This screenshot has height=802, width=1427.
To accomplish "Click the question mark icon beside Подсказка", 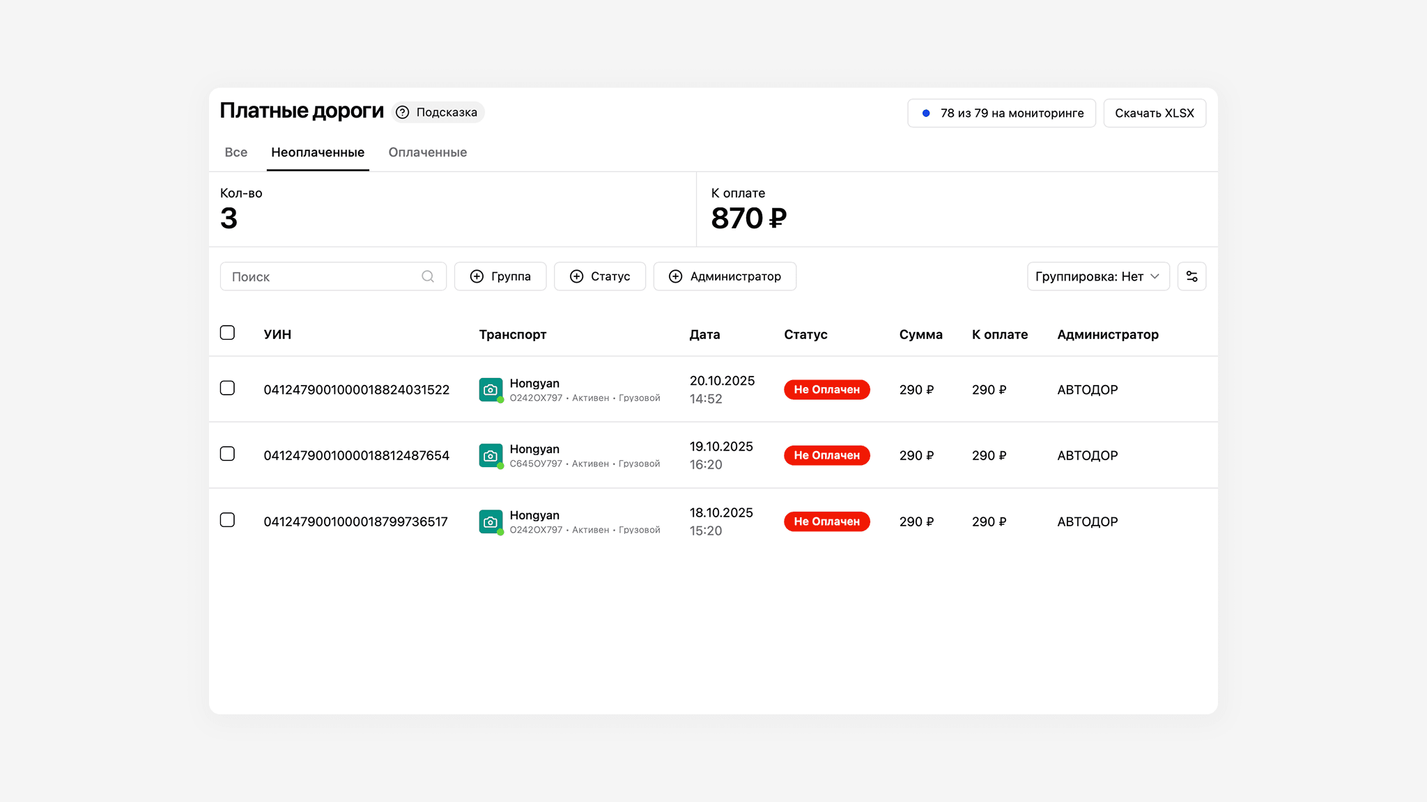I will coord(403,112).
